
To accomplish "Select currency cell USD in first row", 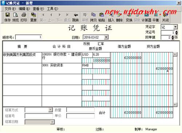I will point(87,55).
